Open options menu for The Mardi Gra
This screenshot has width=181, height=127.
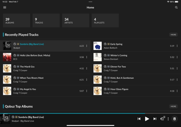tap(87, 68)
